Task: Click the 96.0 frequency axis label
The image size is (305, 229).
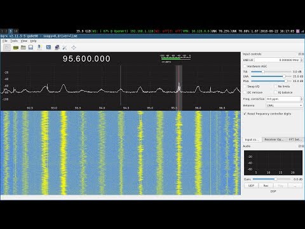Action: [x=198, y=108]
